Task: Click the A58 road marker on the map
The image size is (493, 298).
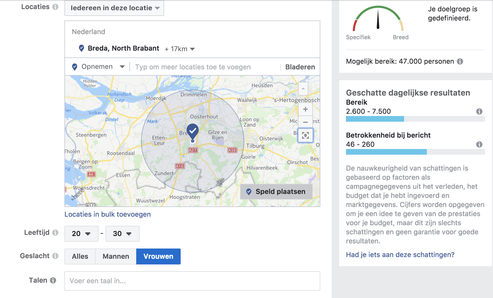Action: pos(232,150)
